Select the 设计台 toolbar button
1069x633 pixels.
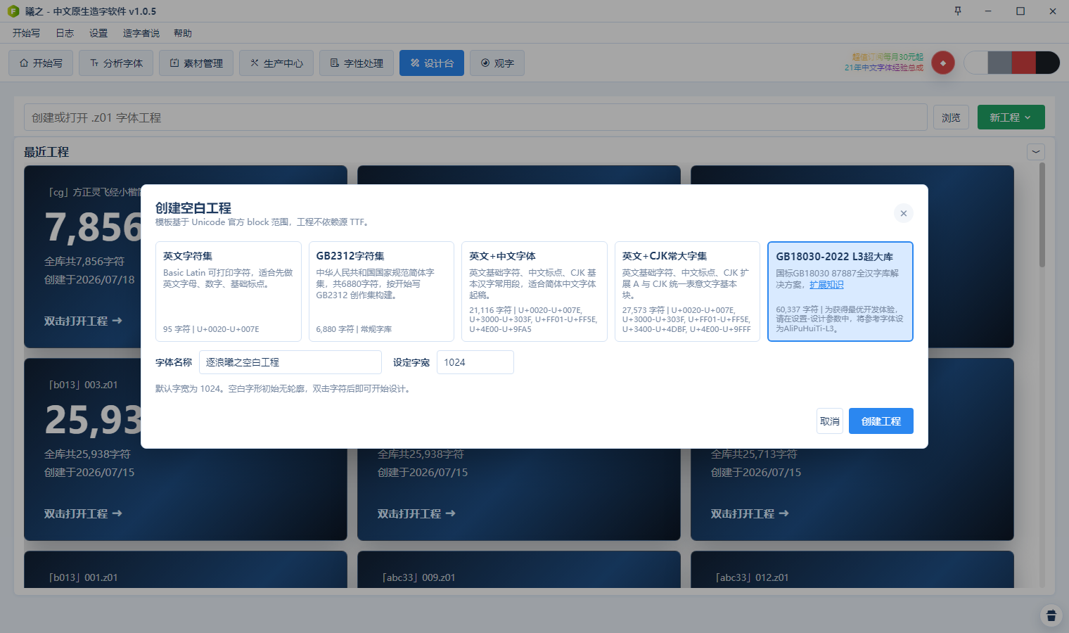click(432, 63)
